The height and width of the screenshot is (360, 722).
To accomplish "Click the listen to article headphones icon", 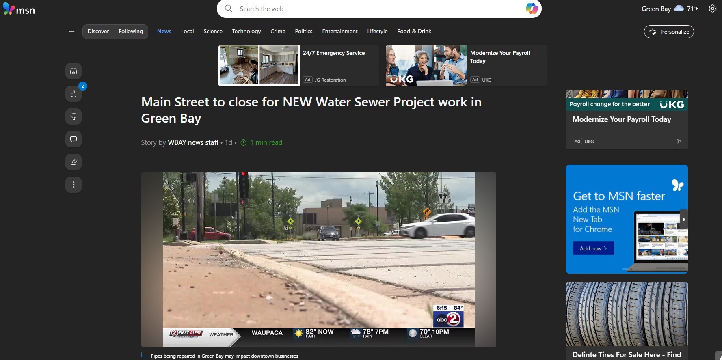I will tap(73, 71).
